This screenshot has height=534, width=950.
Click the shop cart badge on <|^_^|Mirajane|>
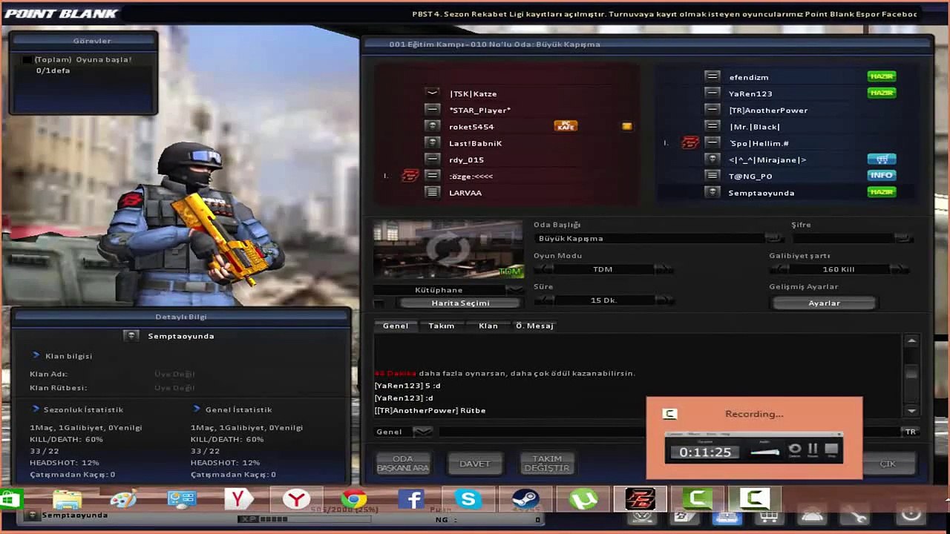click(x=882, y=159)
